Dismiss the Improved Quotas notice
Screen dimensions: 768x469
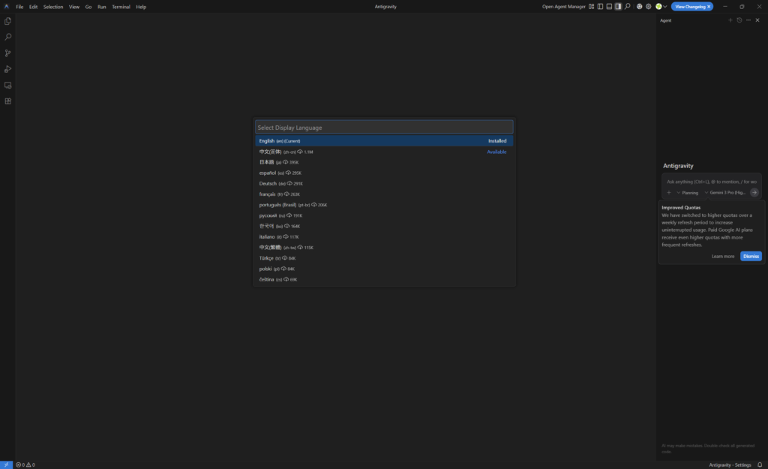click(x=751, y=256)
